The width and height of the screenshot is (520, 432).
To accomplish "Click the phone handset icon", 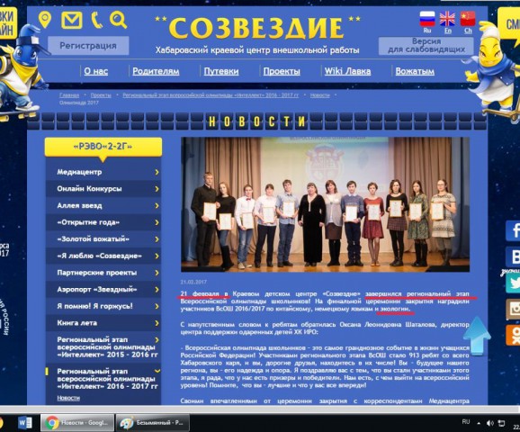I will (x=97, y=20).
